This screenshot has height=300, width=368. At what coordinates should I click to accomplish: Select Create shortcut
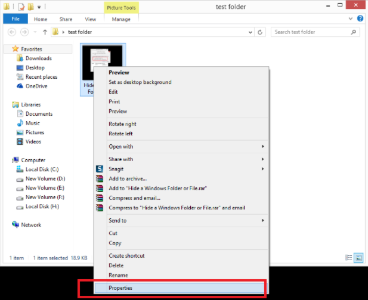click(126, 256)
